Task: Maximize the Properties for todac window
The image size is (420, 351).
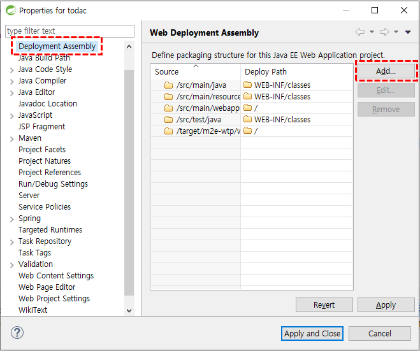Action: (x=375, y=10)
